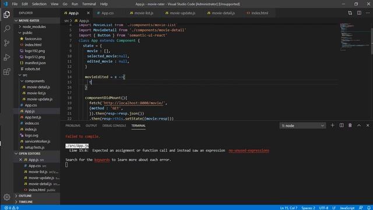This screenshot has height=210, width=373.
Task: Open App.test.js in the explorer tree
Action: [33, 117]
